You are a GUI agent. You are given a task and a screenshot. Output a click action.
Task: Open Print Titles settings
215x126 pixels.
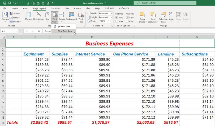click(81, 17)
